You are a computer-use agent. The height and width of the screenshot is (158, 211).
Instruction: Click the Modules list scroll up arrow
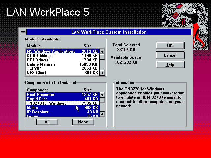(x=102, y=51)
